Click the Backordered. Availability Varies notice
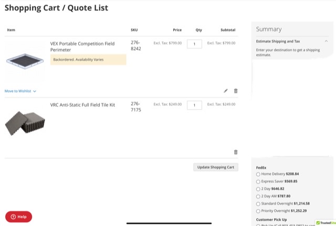Viewport: 336px width, 226px height. coord(88,59)
